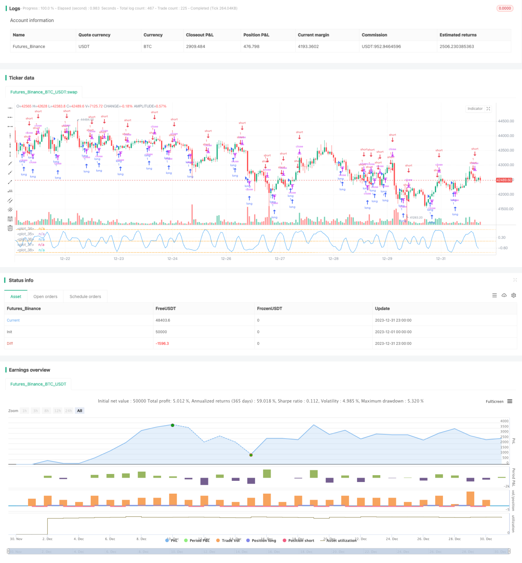The width and height of the screenshot is (522, 563).
Task: Click the All zoom button
Action: (80, 411)
